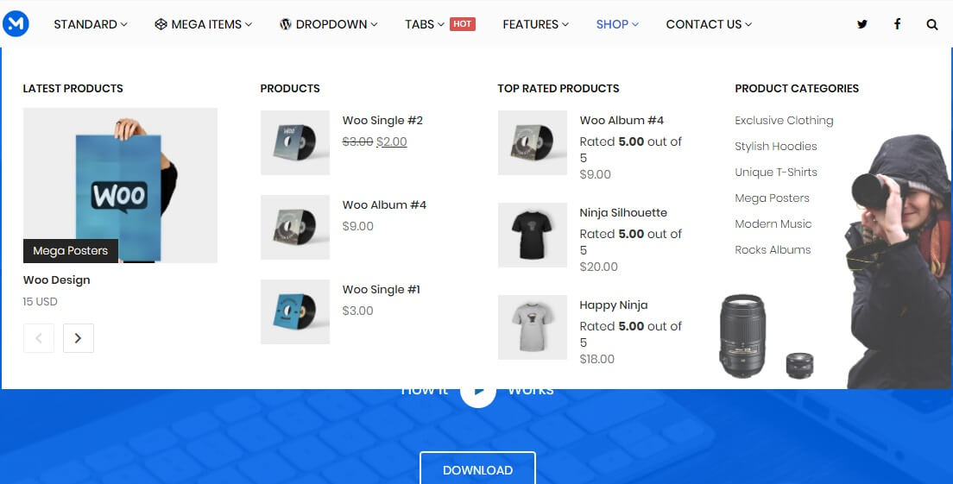Click the play button in How it Works

(x=478, y=390)
